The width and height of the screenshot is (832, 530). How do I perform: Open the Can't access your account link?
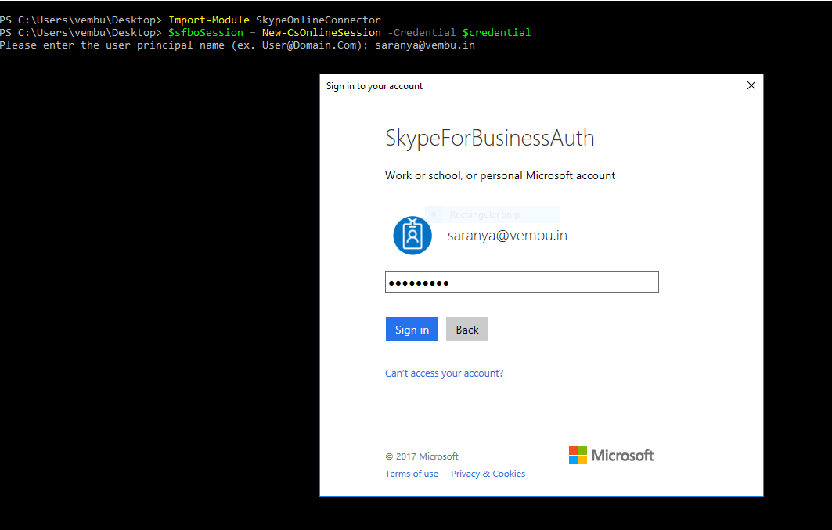coord(444,373)
